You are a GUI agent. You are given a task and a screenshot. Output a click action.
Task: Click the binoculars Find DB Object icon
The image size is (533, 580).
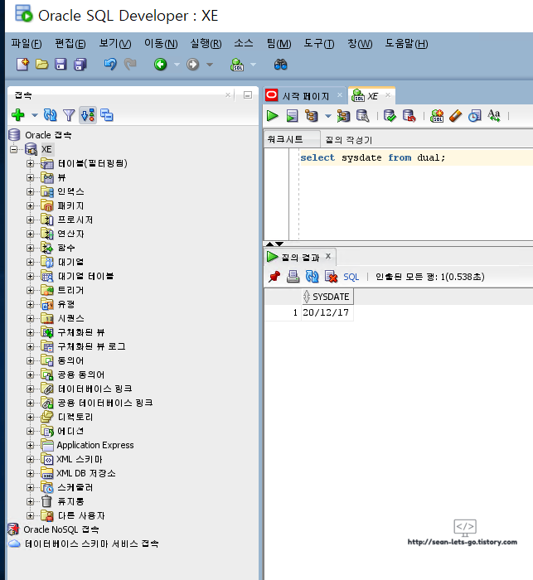coord(280,65)
